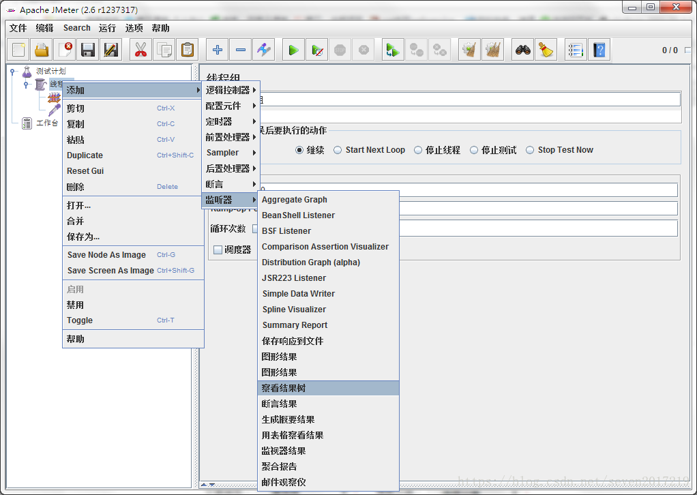
Task: Click the Paste clipboard icon
Action: point(187,50)
